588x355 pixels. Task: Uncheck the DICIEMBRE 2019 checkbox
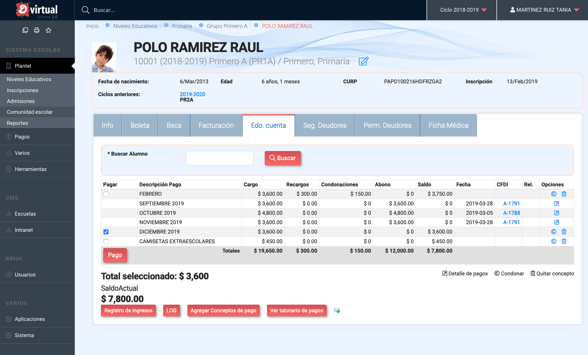(106, 232)
